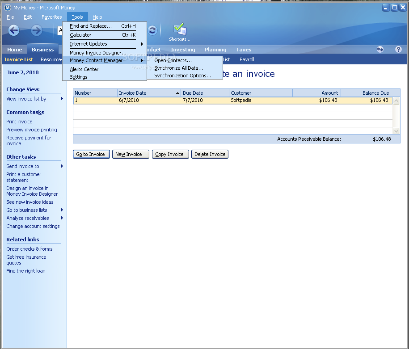Viewport: 409px width, 349px height.
Task: Open the Invoice List sub-tab
Action: 18,59
